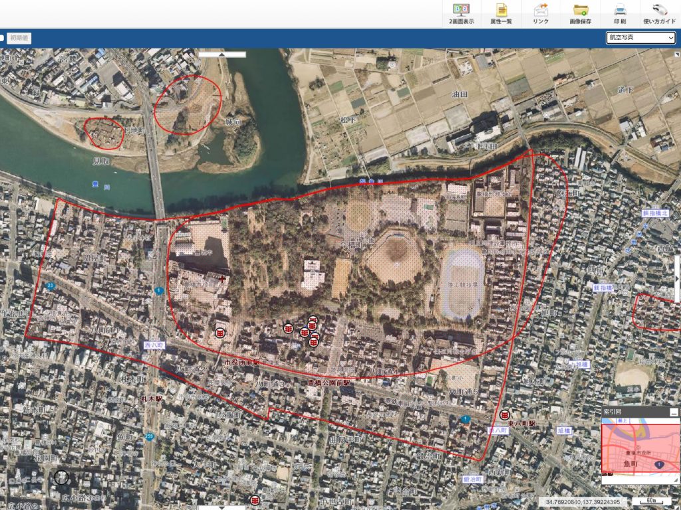Open the 2画面表示 dual-screen view
681x510 pixels.
(462, 13)
